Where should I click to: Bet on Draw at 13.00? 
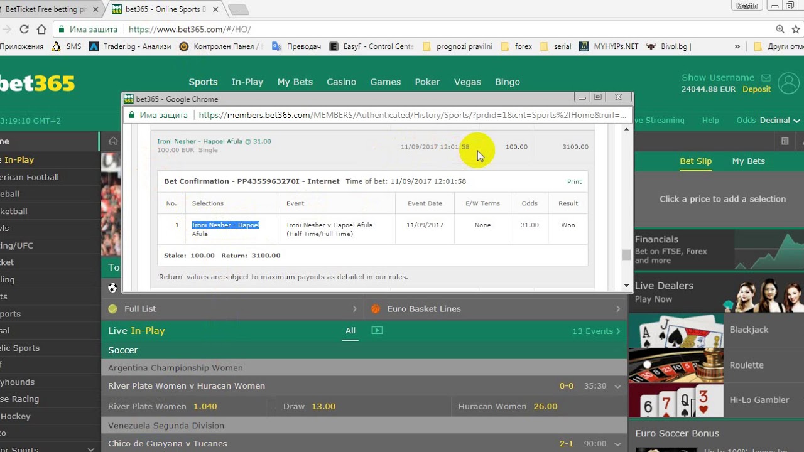pos(363,406)
